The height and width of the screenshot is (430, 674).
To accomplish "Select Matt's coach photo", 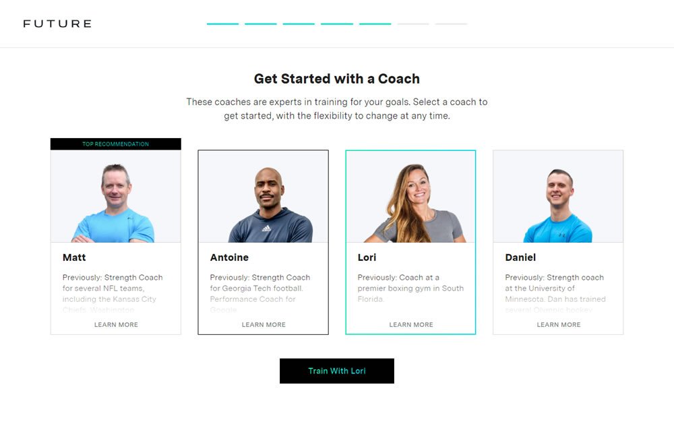I will coord(116,197).
